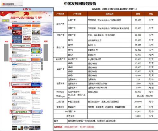Select the 微信合作 row label
The image size is (158, 131).
70,116
